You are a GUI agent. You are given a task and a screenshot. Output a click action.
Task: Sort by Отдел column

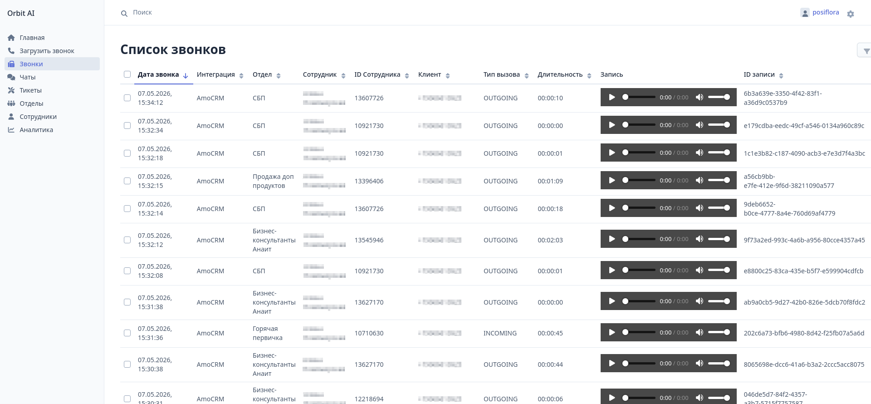pos(267,75)
